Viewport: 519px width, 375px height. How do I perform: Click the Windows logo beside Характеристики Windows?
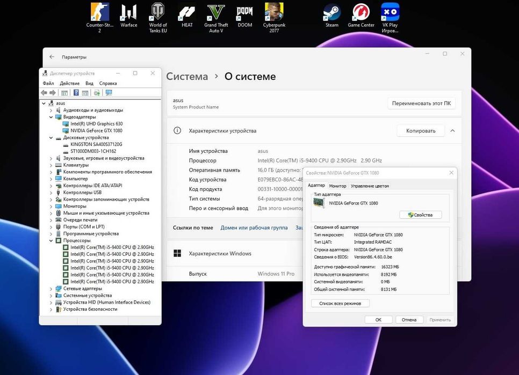click(x=177, y=253)
